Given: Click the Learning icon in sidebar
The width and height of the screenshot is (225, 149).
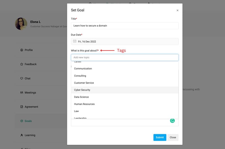Looking at the screenshot, I should (x=22, y=135).
